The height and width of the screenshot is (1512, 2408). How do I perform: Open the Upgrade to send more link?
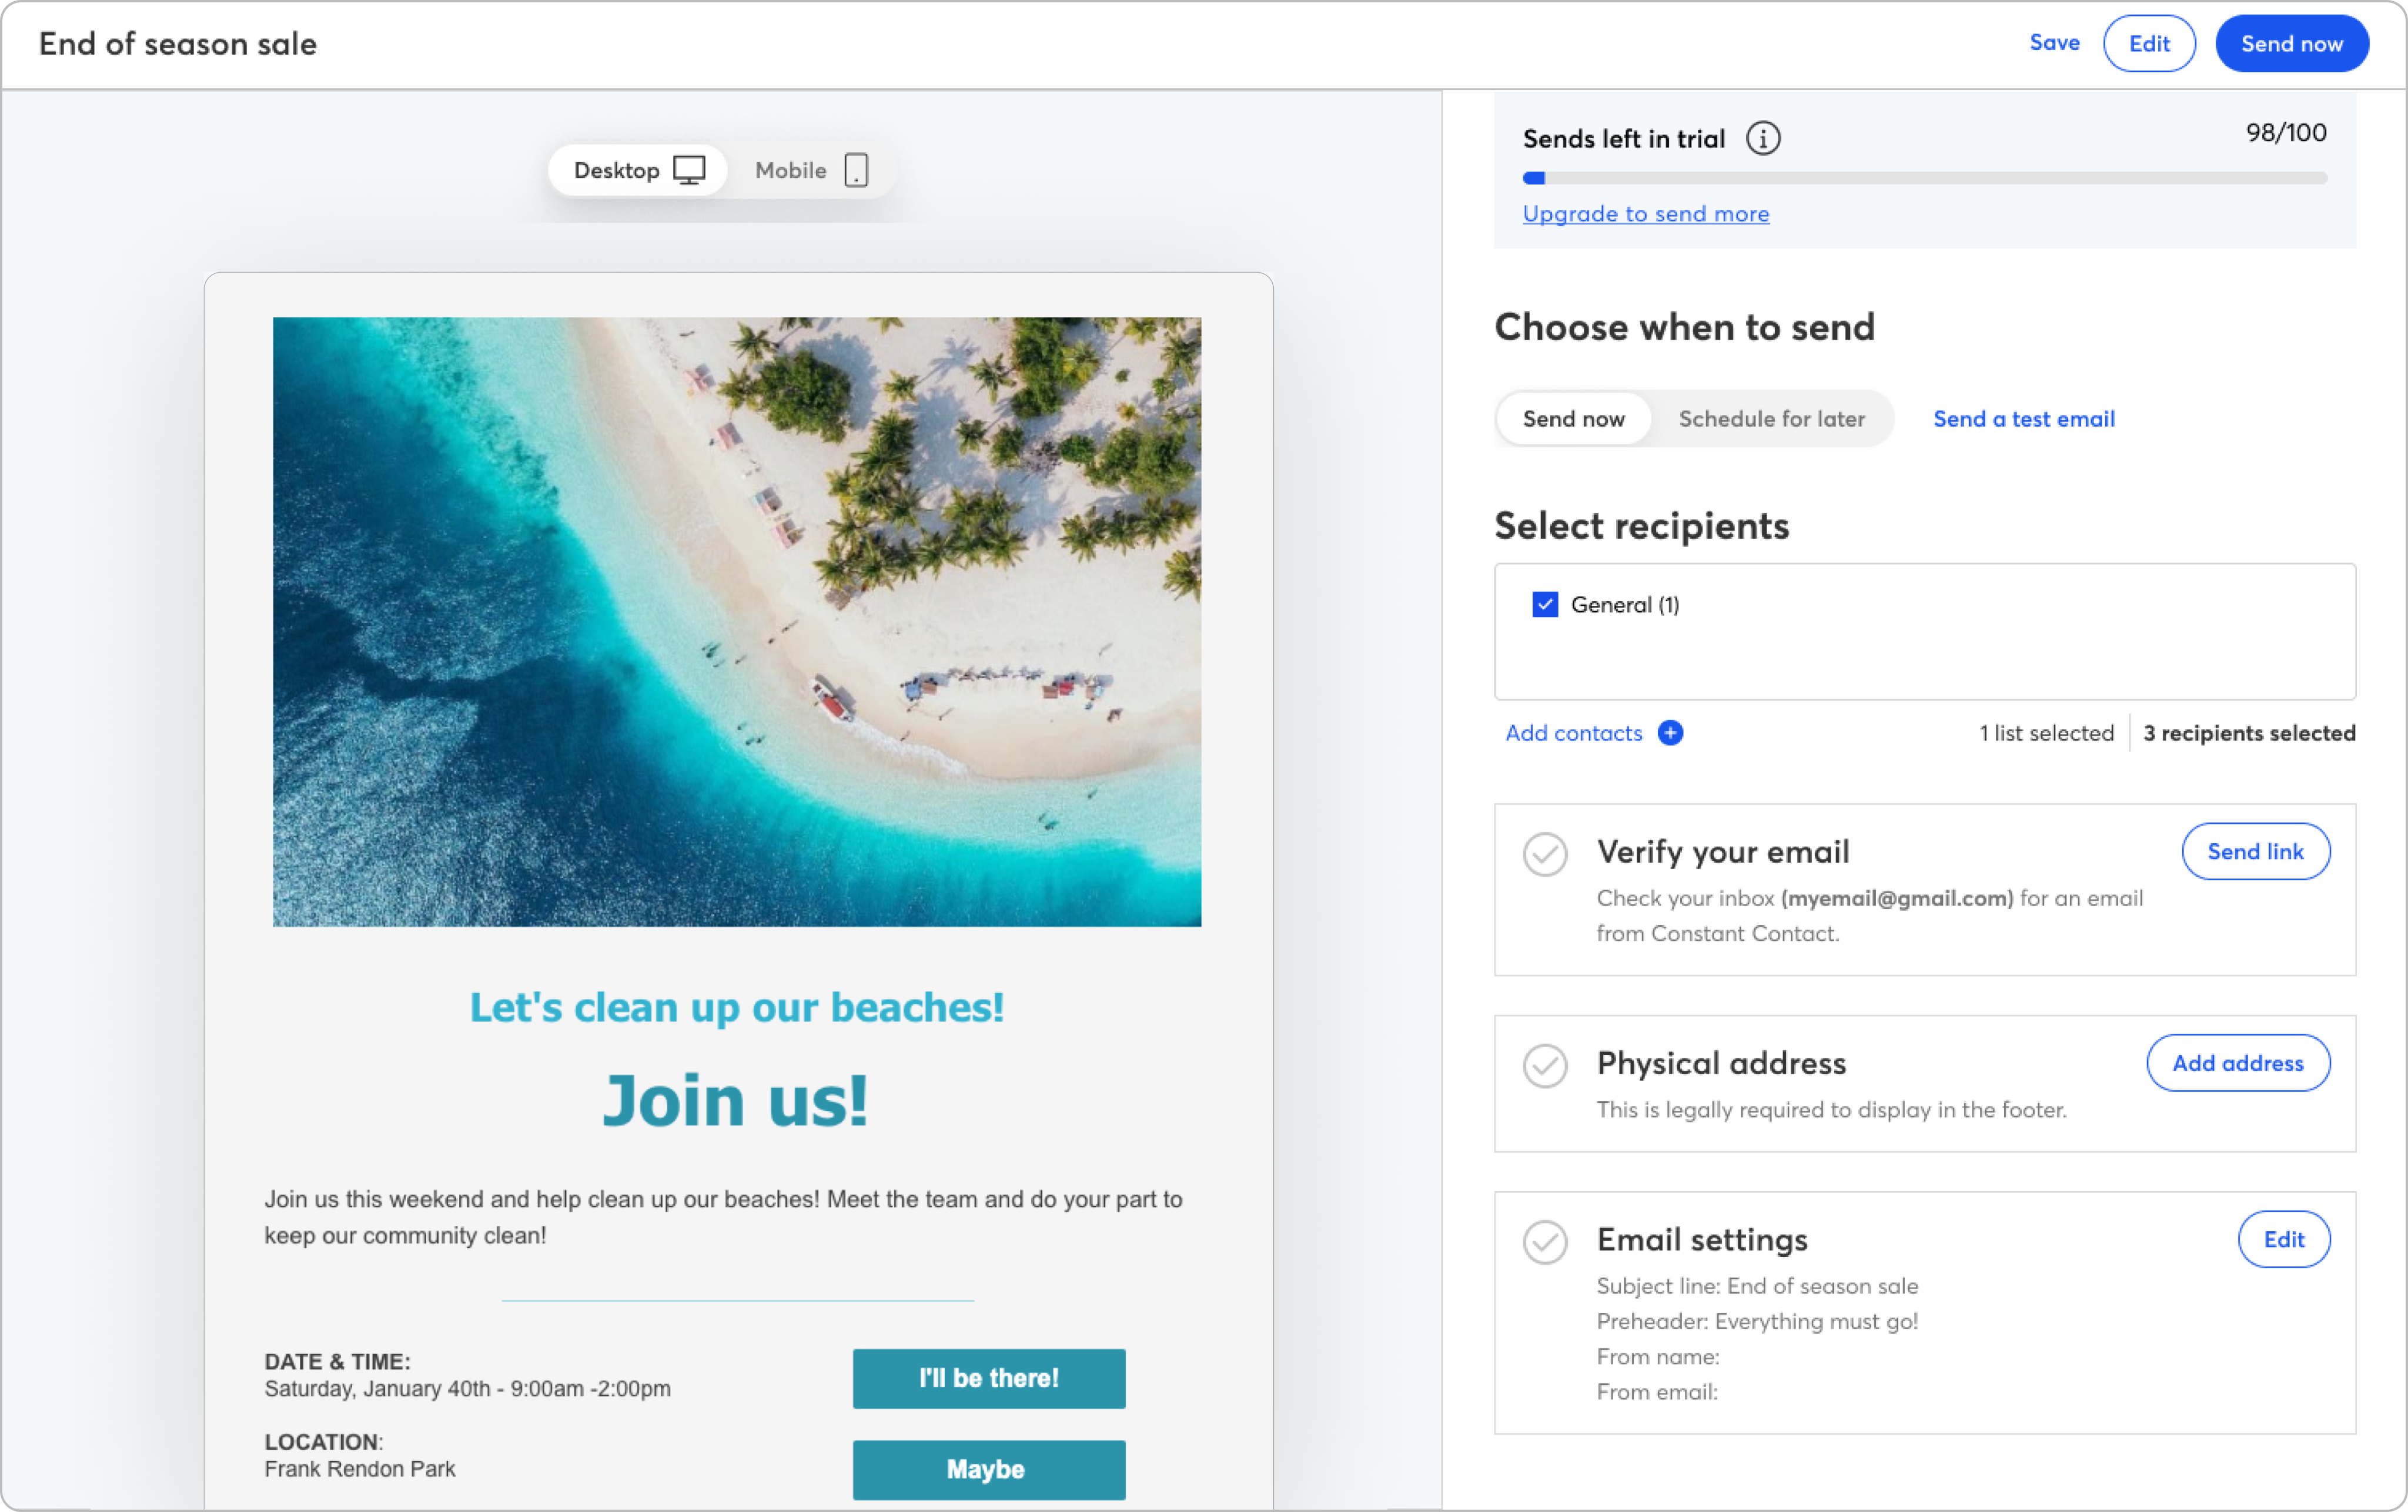pyautogui.click(x=1645, y=214)
